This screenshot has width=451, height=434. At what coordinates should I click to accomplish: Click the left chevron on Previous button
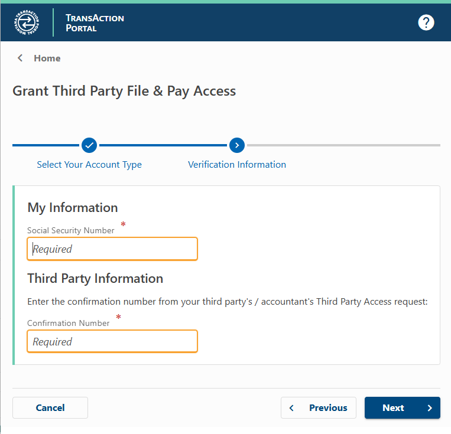pyautogui.click(x=291, y=408)
